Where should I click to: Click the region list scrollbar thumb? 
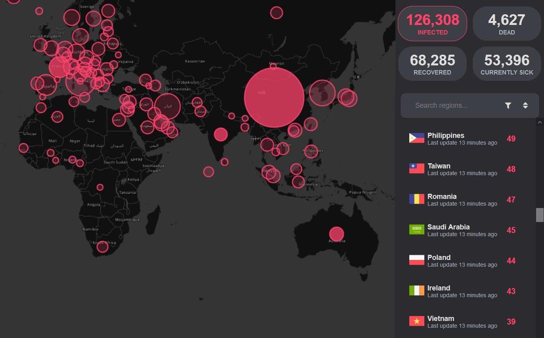click(540, 215)
